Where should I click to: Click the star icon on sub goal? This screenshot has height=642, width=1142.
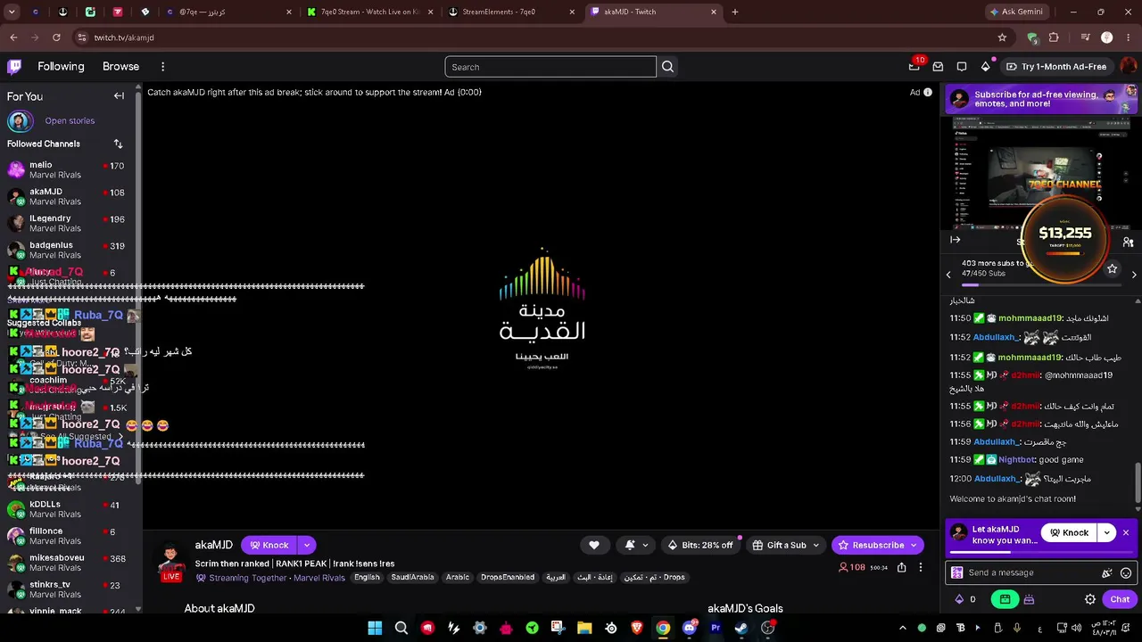[1112, 268]
